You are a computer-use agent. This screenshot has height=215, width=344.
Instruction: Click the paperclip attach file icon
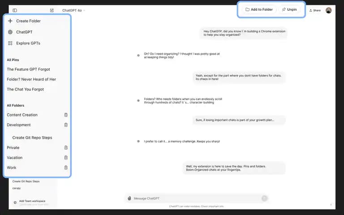click(129, 198)
